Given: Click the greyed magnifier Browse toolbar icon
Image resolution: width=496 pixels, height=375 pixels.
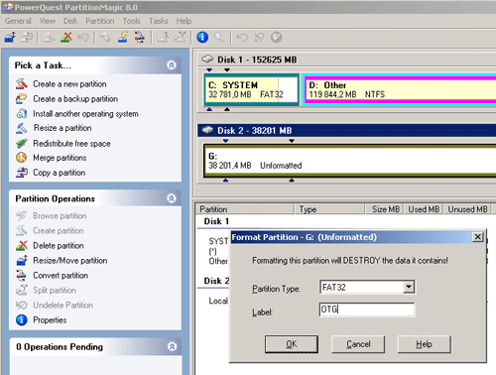Looking at the screenshot, I should pos(219,37).
